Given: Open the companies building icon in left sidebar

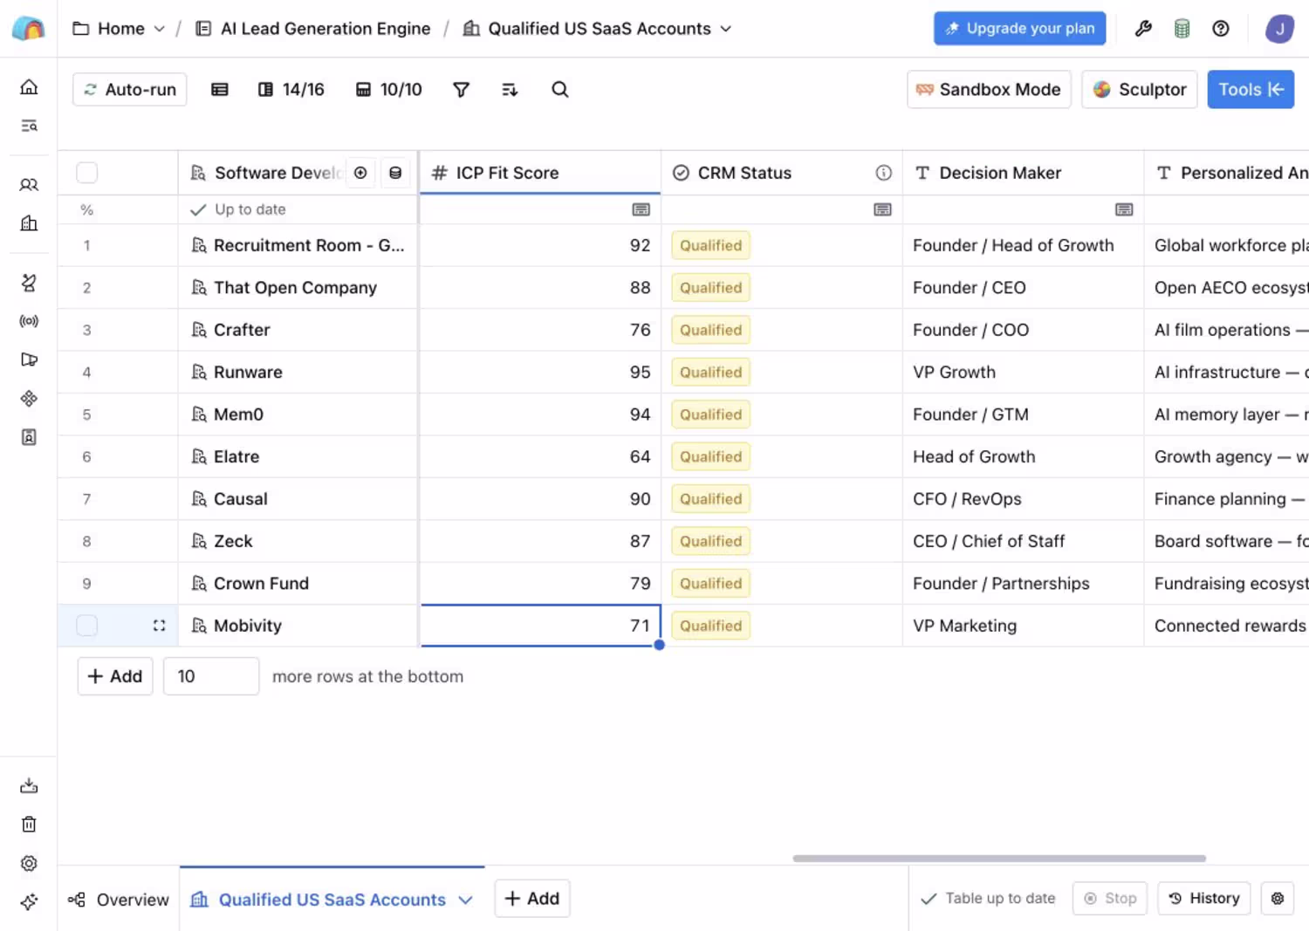Looking at the screenshot, I should click(29, 223).
